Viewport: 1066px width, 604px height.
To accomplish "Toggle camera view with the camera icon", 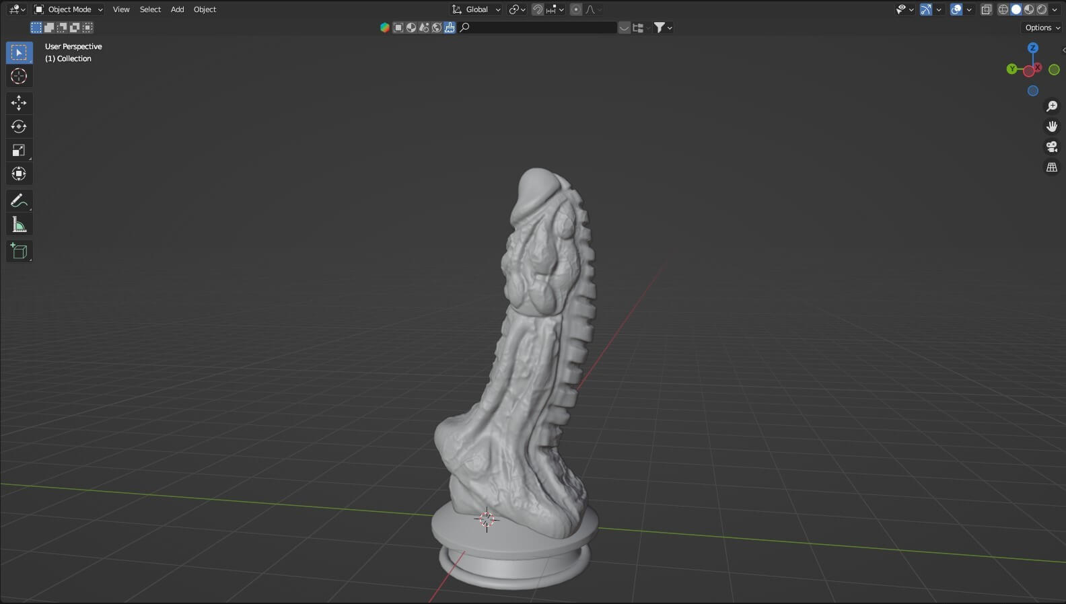I will (1051, 147).
